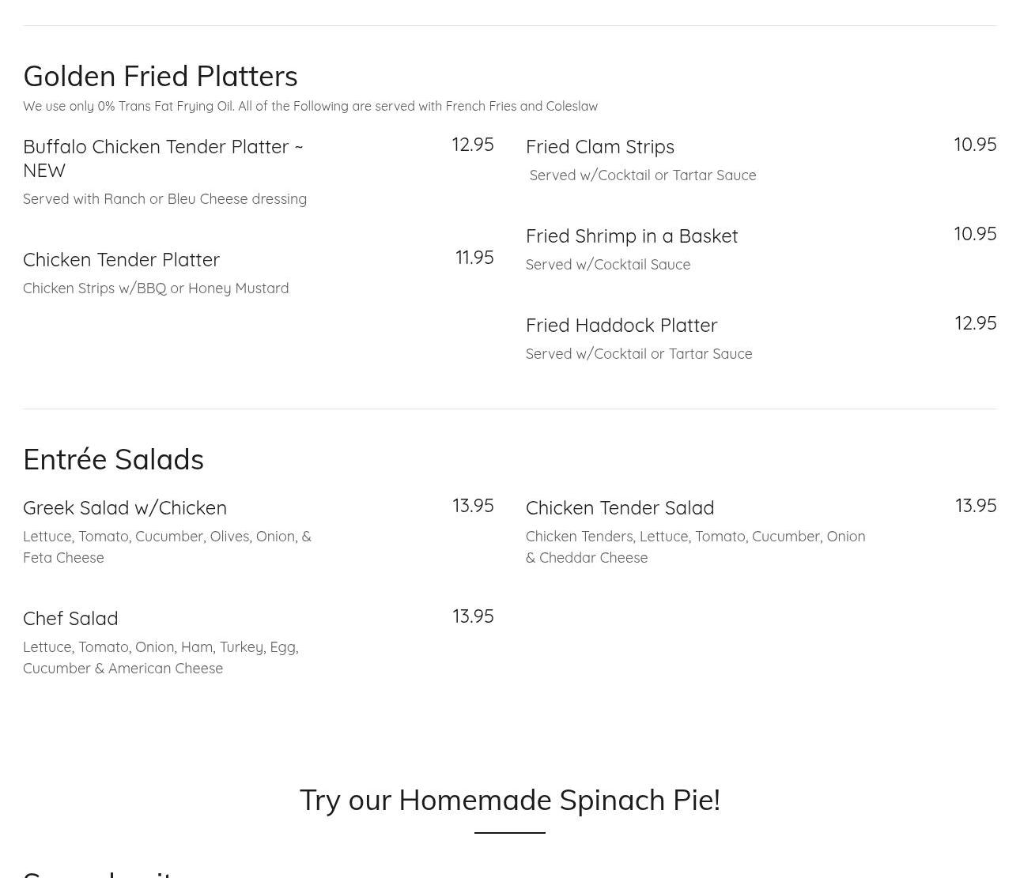This screenshot has width=1020, height=878.
Task: Click the Chicken Tender Salad title
Action: [x=620, y=508]
